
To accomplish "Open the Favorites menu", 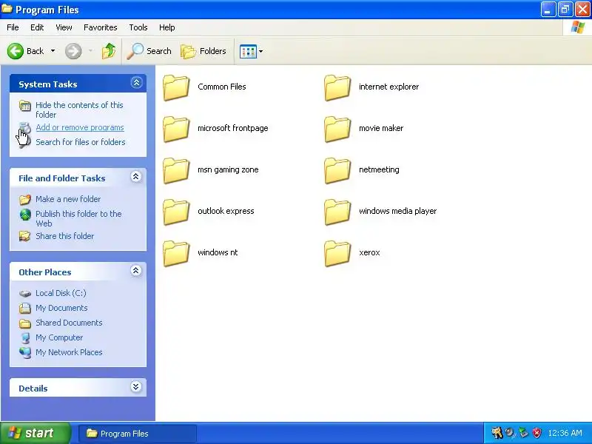I will tap(101, 27).
